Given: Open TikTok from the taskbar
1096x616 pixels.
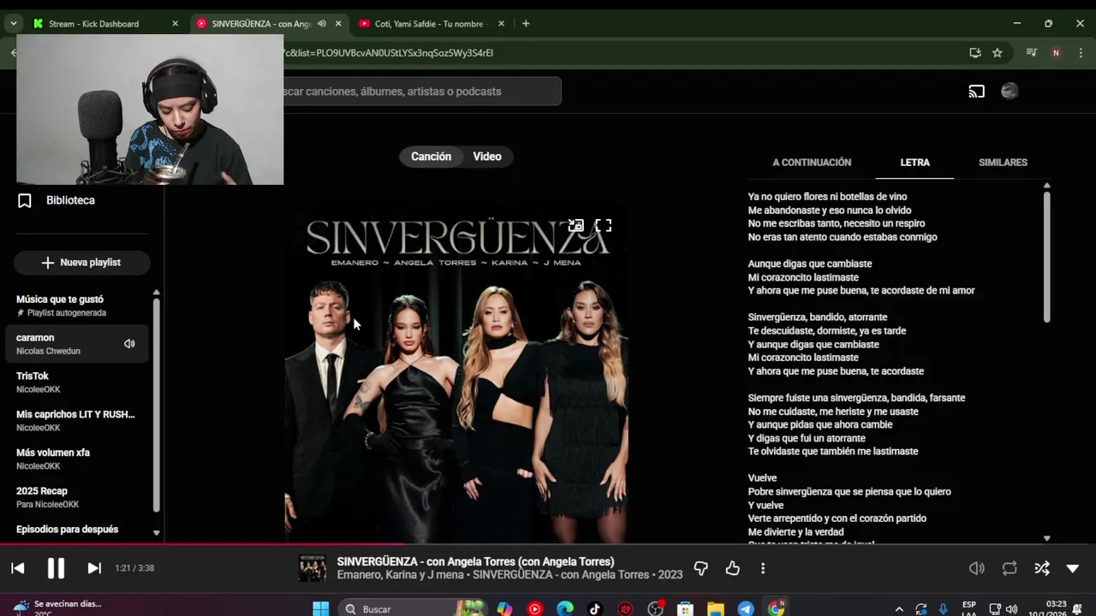Looking at the screenshot, I should 595,609.
